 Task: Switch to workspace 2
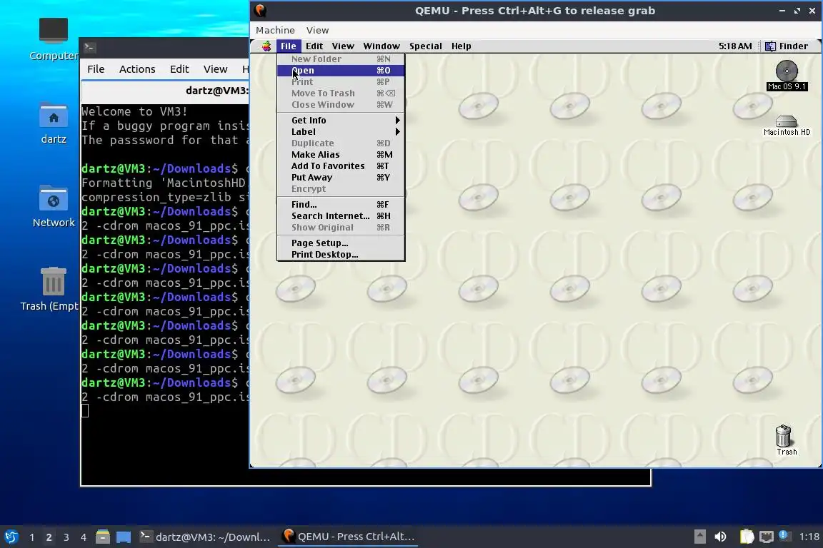click(49, 537)
